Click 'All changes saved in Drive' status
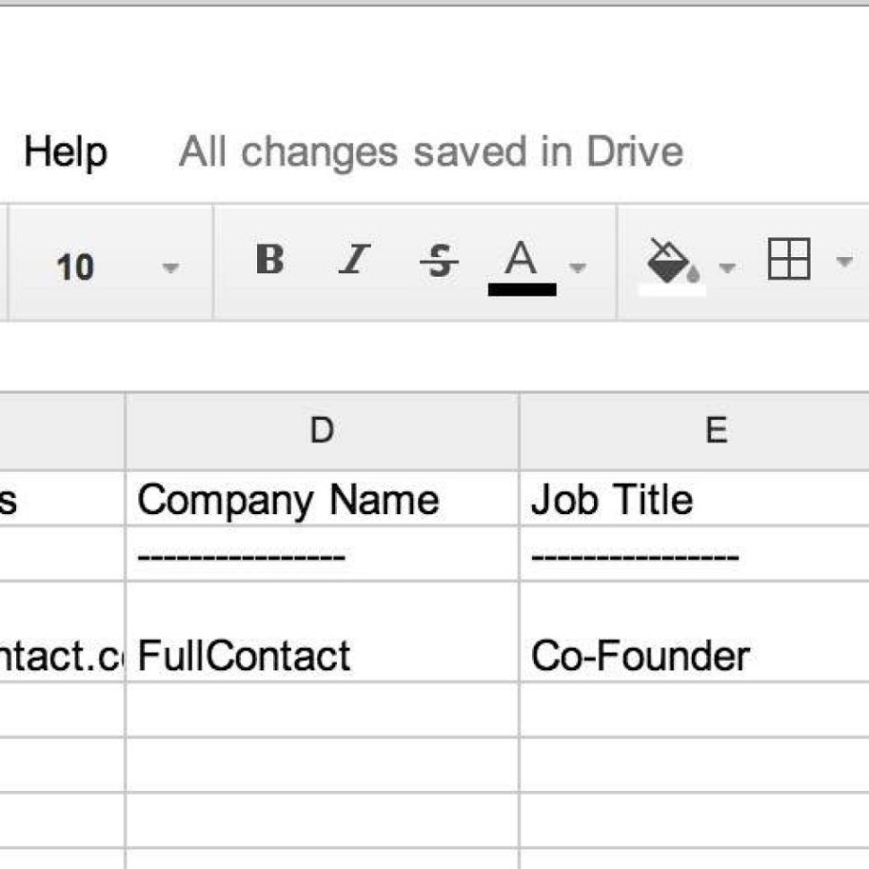 pos(431,152)
